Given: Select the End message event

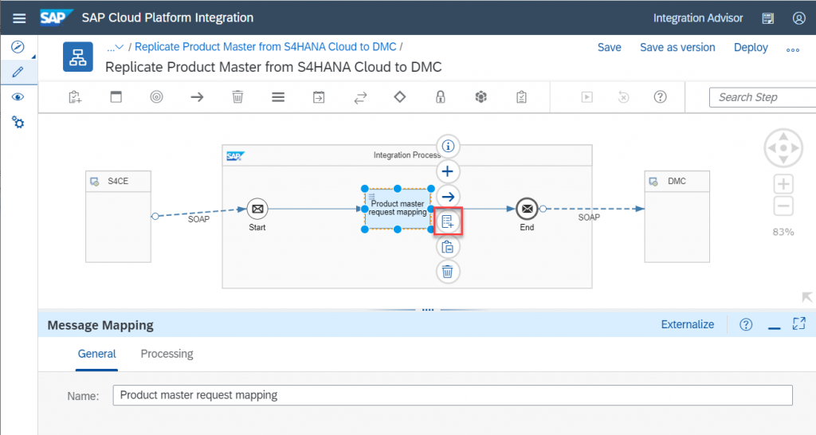Looking at the screenshot, I should [527, 209].
